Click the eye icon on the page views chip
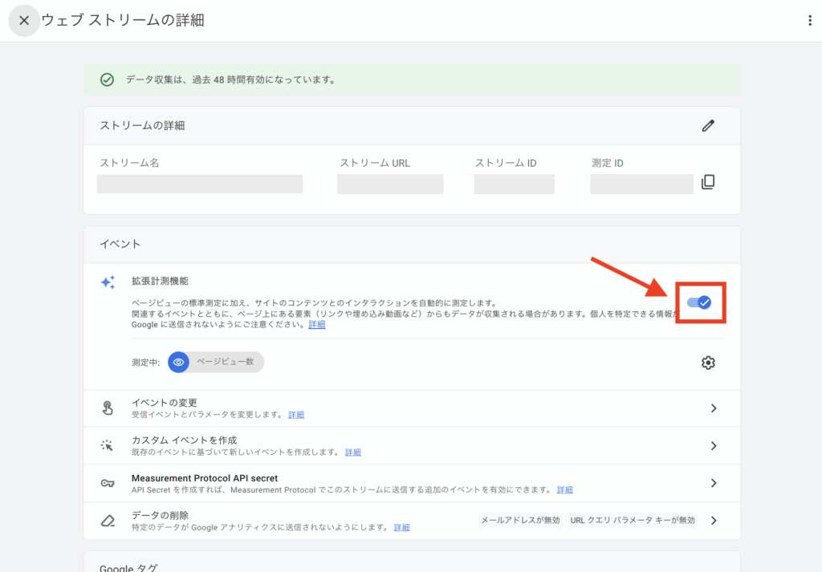Screen dimensions: 822x572 click(x=179, y=363)
